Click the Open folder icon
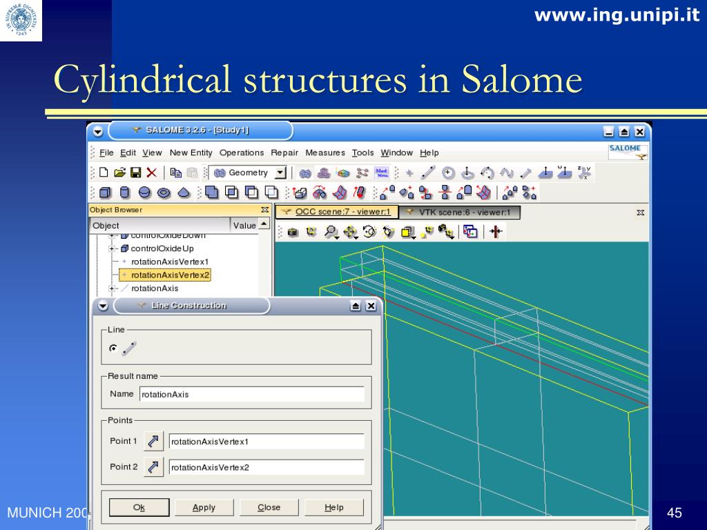Image resolution: width=707 pixels, height=530 pixels. coord(119,173)
